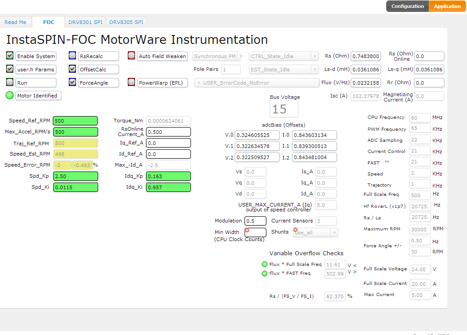Switch to Application view
The width and height of the screenshot is (467, 335).
click(447, 6)
